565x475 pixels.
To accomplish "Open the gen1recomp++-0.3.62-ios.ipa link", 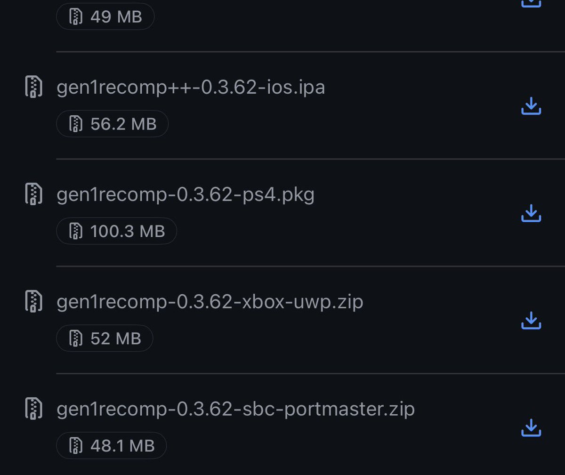I will point(191,87).
